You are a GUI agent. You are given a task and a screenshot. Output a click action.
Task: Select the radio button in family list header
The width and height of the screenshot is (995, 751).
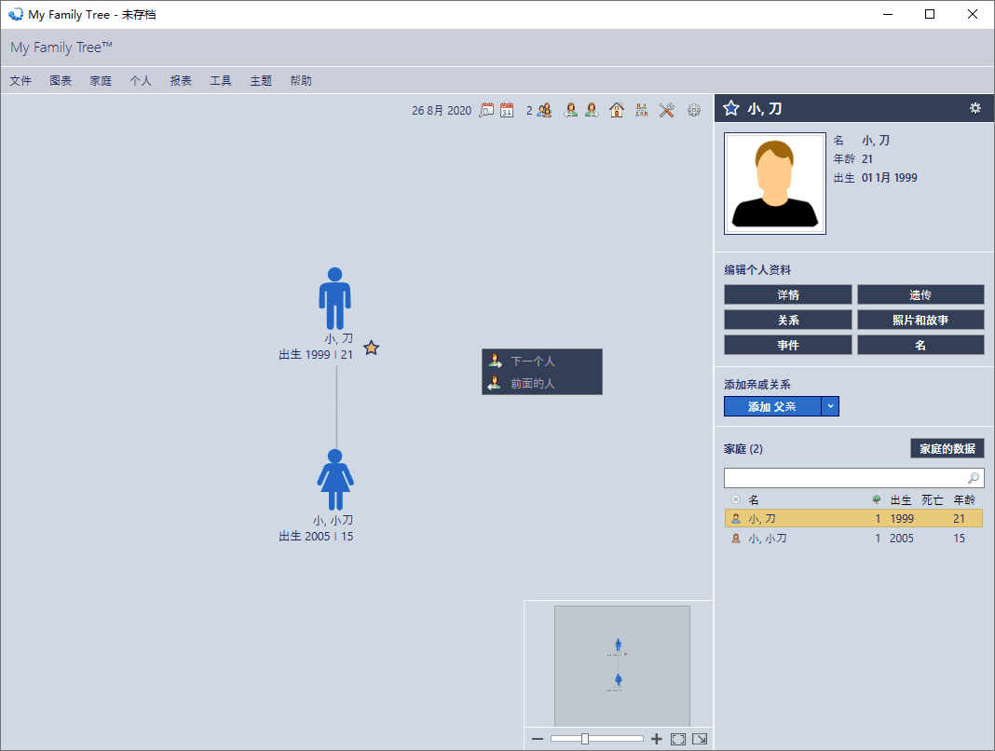pyautogui.click(x=735, y=498)
